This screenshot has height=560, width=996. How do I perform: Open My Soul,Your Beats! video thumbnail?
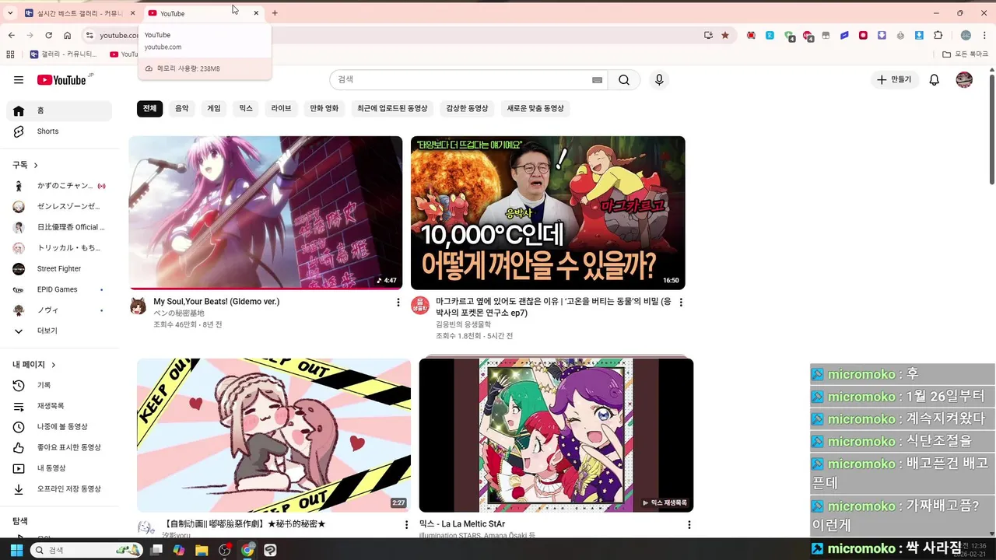click(x=265, y=212)
